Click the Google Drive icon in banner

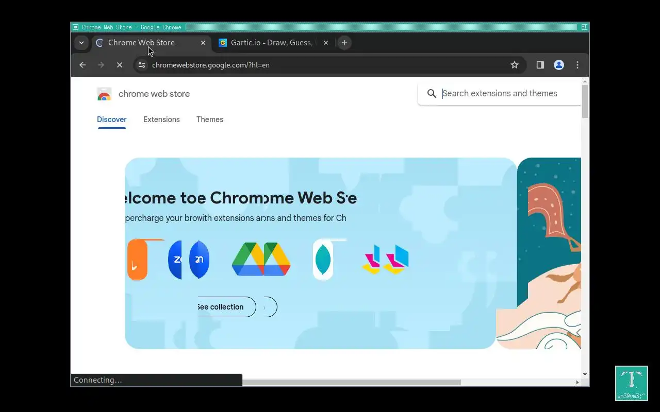(261, 260)
